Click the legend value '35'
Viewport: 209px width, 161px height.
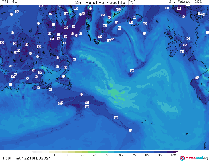(x=82, y=155)
